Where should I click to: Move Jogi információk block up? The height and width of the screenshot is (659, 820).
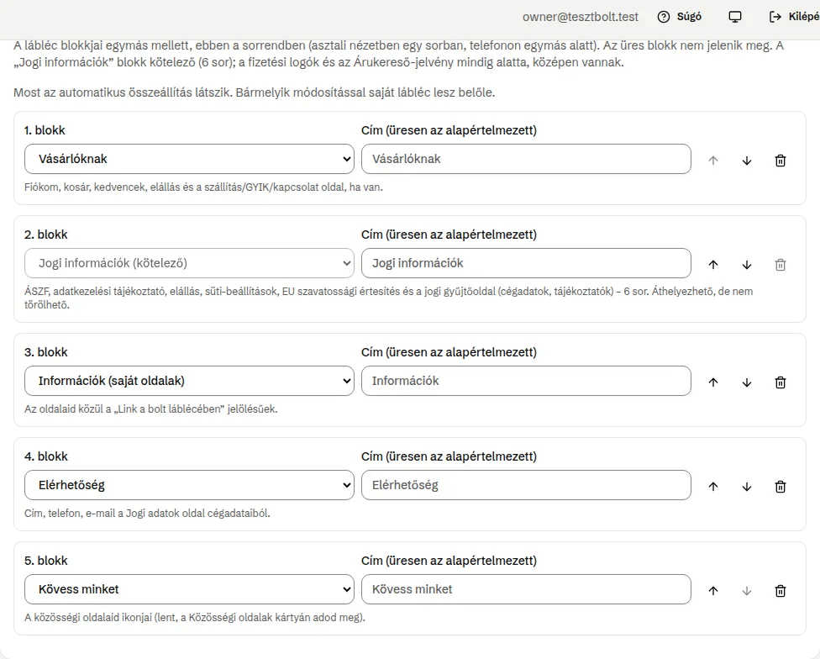713,265
